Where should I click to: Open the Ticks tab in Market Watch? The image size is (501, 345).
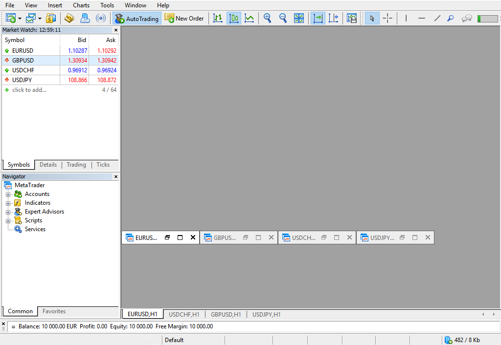coord(103,165)
